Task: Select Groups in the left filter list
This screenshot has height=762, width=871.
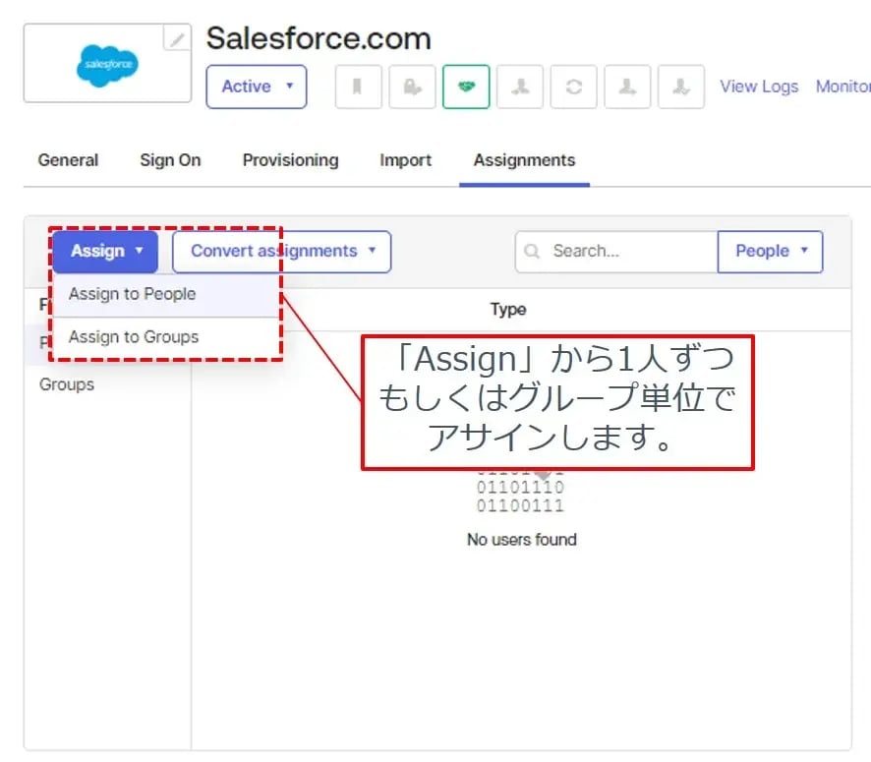Action: coord(67,384)
